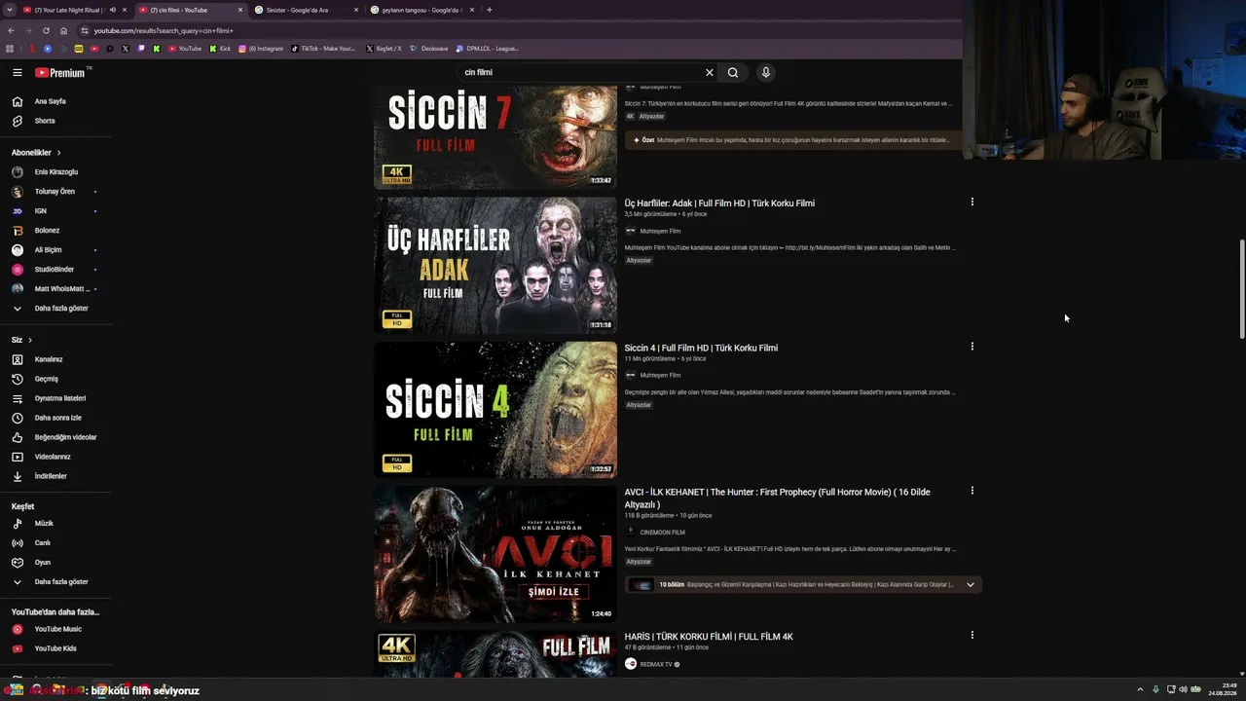Open the browser tab search dropdown

tap(9, 10)
